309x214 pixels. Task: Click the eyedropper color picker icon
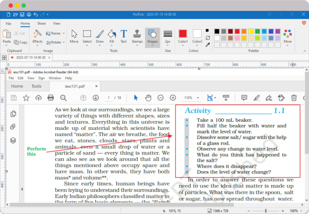(x=208, y=45)
